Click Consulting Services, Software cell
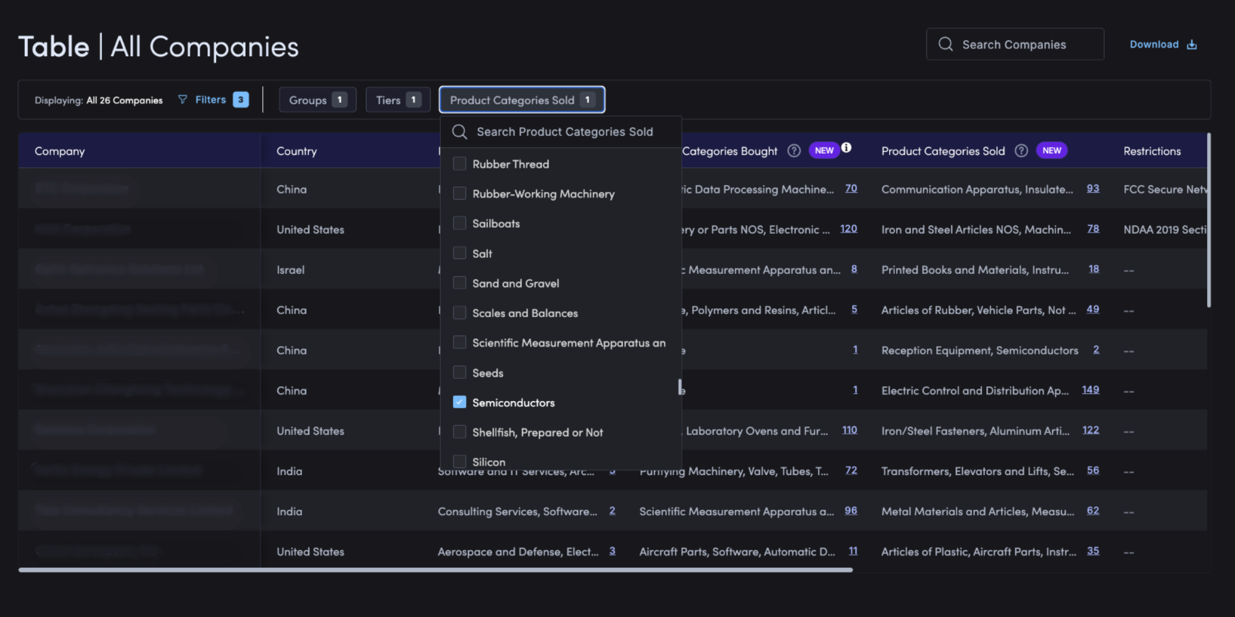The height and width of the screenshot is (617, 1235). tap(517, 511)
